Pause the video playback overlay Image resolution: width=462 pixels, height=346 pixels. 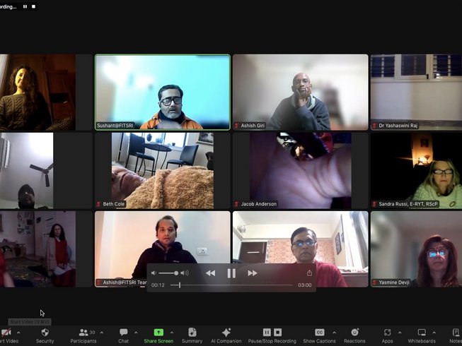click(x=231, y=273)
